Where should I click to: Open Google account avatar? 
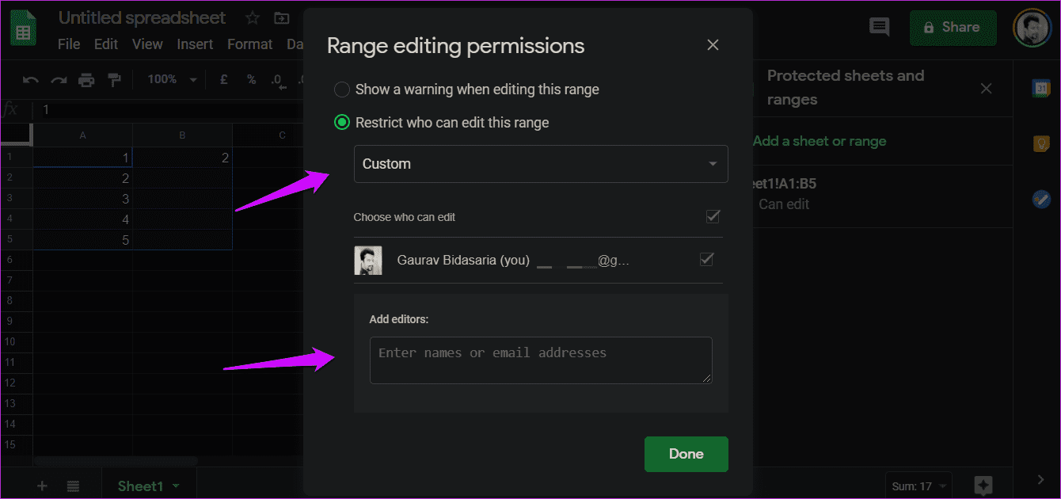tap(1032, 28)
